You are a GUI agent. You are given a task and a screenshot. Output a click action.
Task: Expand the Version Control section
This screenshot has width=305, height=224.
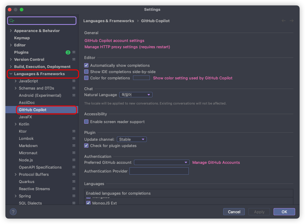[x=11, y=59]
